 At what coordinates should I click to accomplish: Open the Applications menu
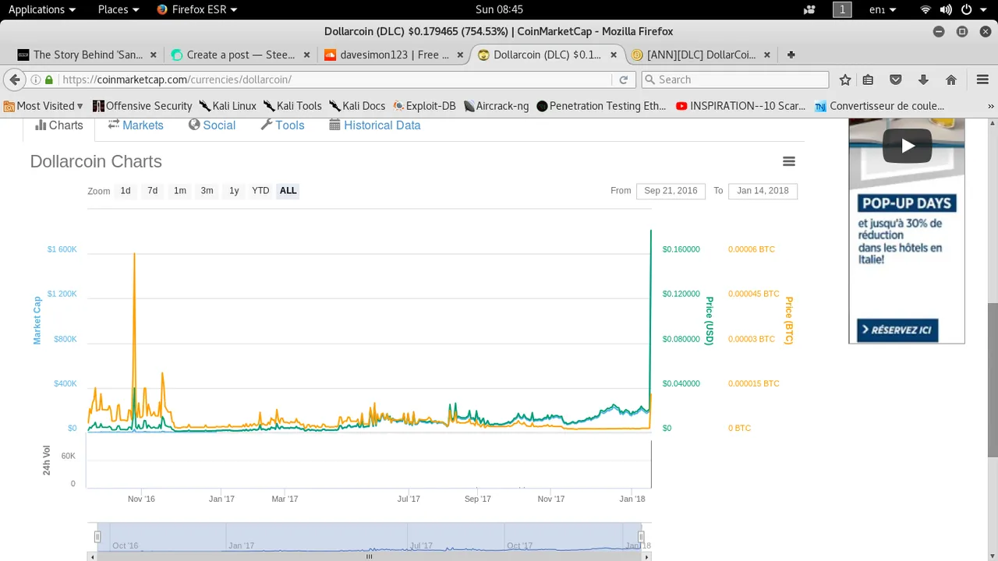point(42,9)
